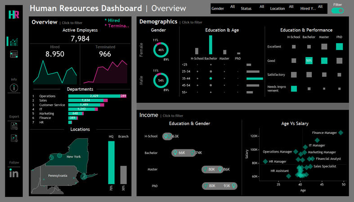Export using the lower export icon

(x=13, y=138)
